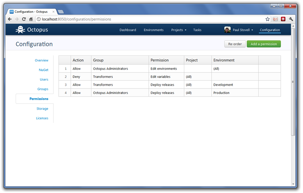Click the red asterisk extension icon

pyautogui.click(x=283, y=19)
